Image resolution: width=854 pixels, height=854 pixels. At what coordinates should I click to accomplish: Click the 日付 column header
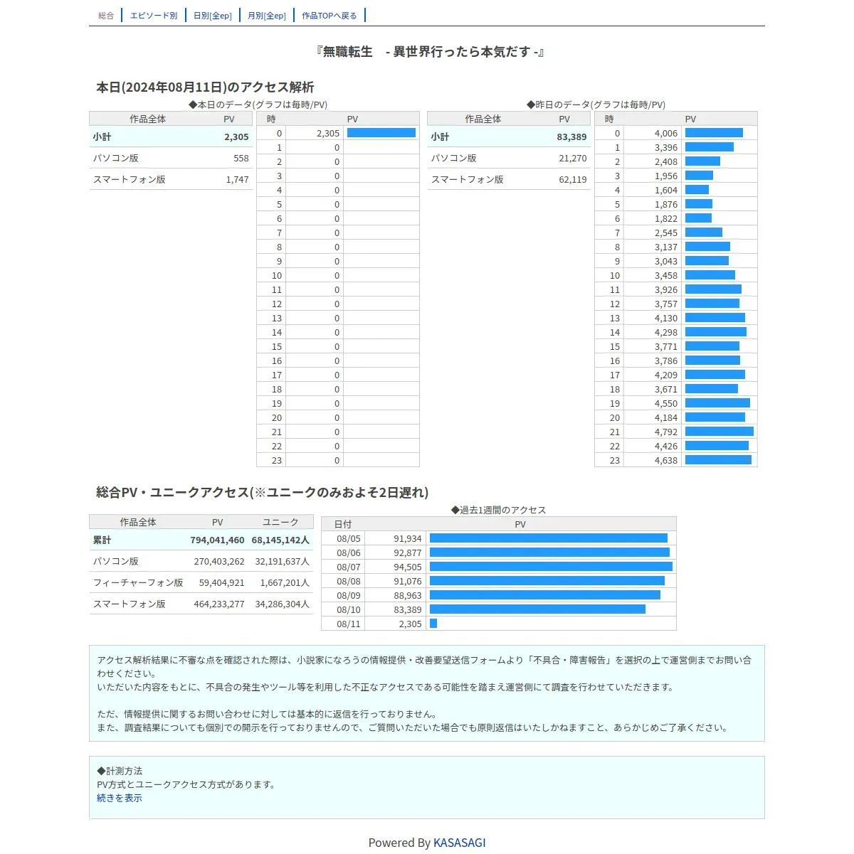(343, 524)
